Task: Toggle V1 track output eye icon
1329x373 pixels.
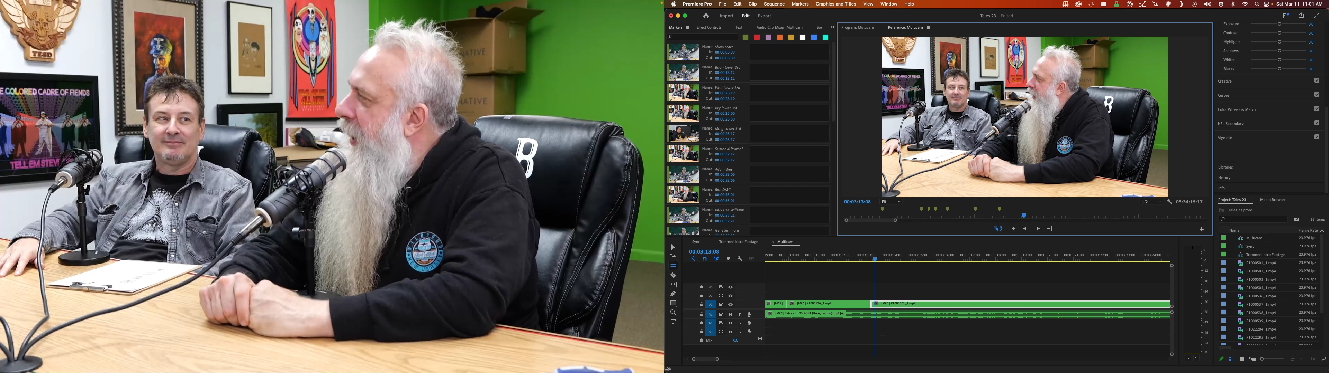Action: click(730, 305)
